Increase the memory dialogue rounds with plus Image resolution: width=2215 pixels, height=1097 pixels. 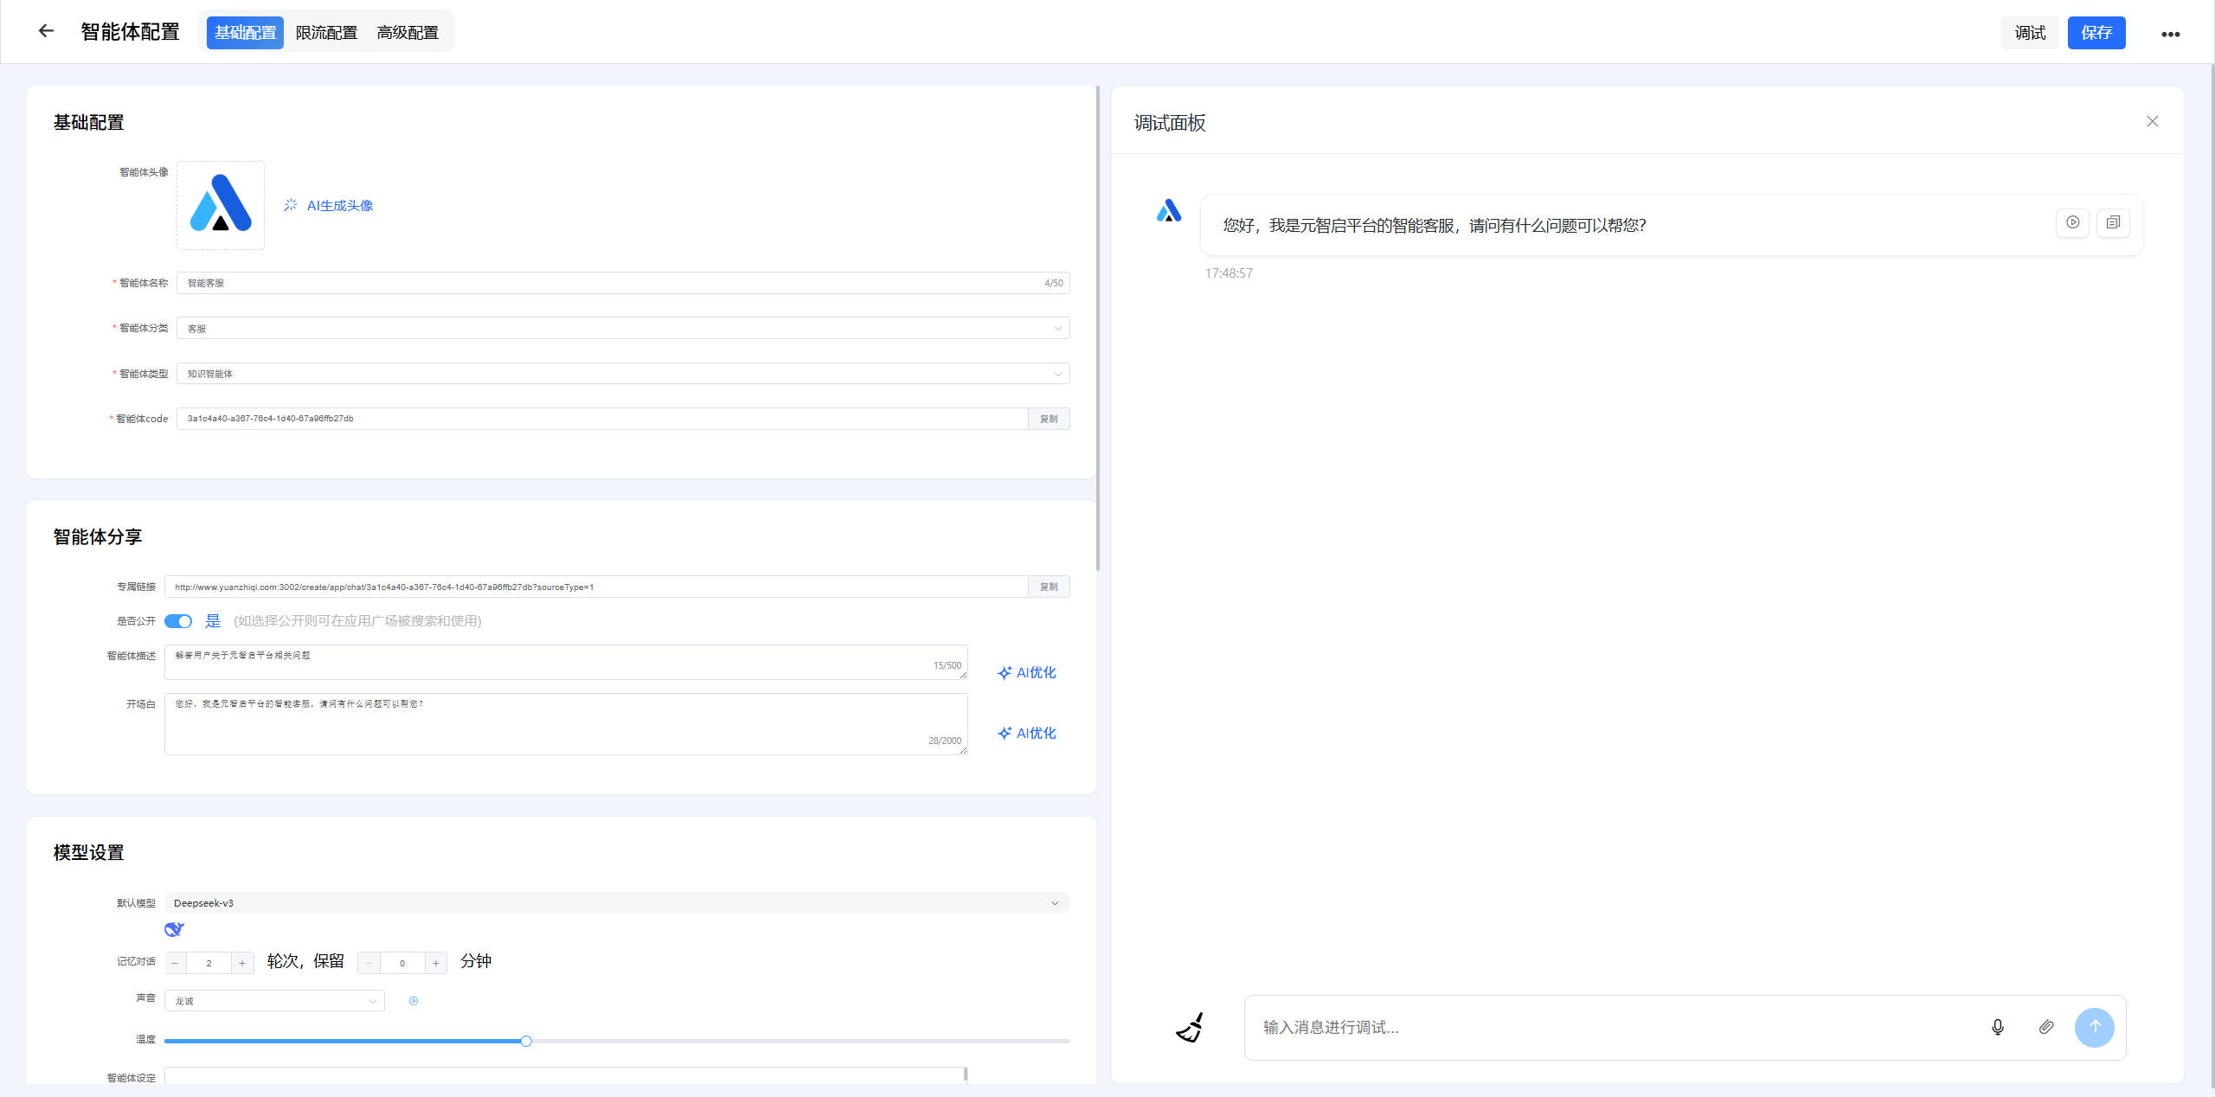[242, 963]
